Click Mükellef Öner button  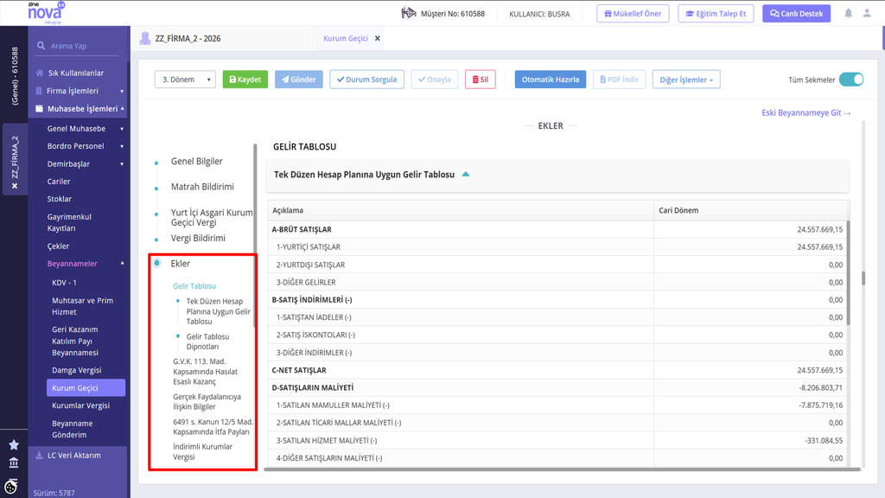pyautogui.click(x=633, y=14)
